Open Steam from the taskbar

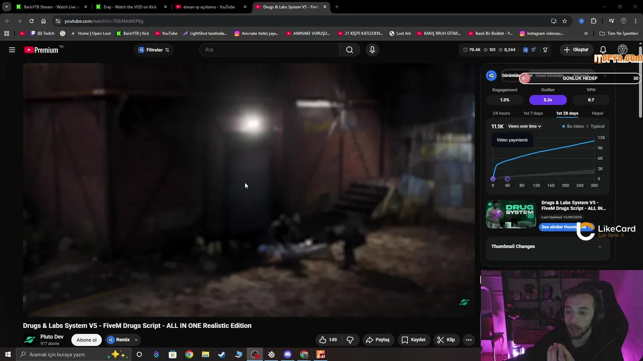[x=222, y=354]
